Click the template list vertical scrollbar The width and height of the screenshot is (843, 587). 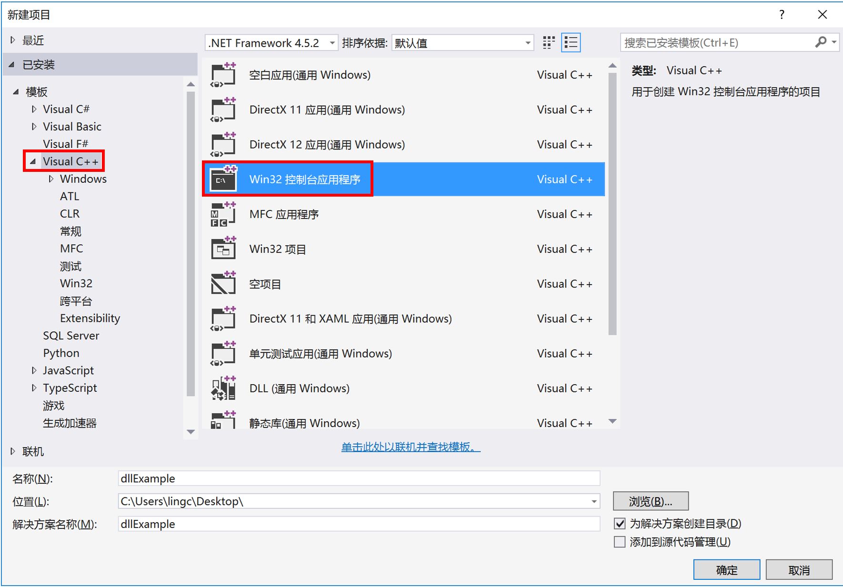(x=612, y=204)
